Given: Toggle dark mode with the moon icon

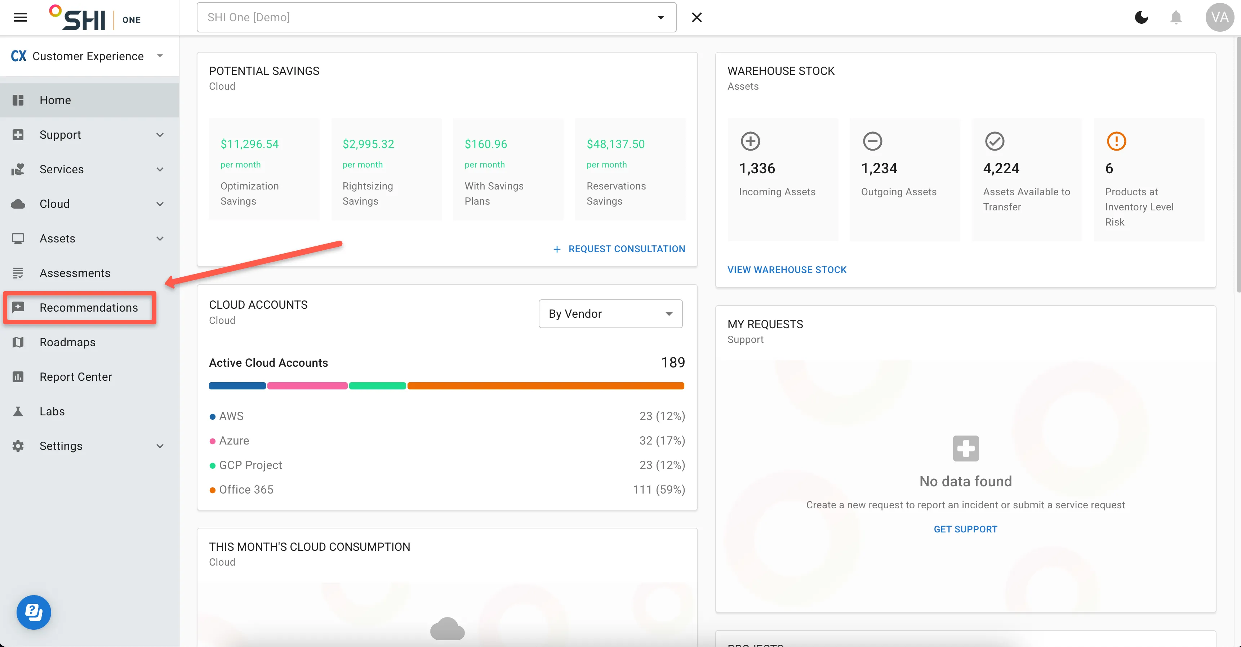Looking at the screenshot, I should click(x=1141, y=17).
